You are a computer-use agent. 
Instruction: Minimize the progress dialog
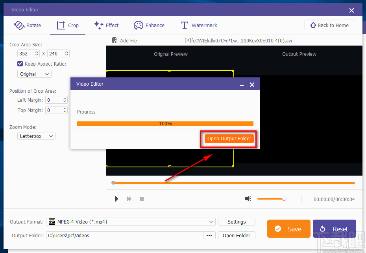click(x=242, y=84)
